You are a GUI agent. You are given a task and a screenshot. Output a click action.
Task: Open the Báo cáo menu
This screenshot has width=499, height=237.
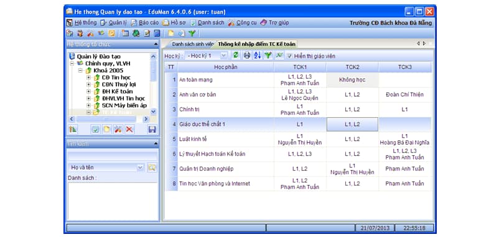pos(145,23)
